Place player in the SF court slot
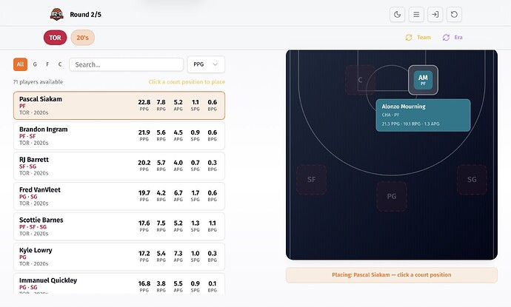 tap(312, 180)
